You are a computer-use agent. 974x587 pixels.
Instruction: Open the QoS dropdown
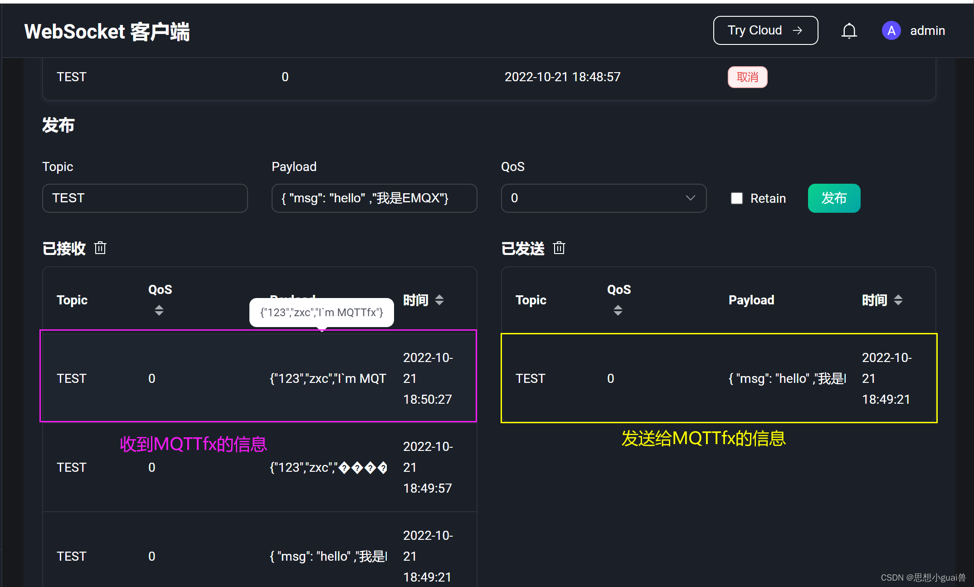coord(603,198)
